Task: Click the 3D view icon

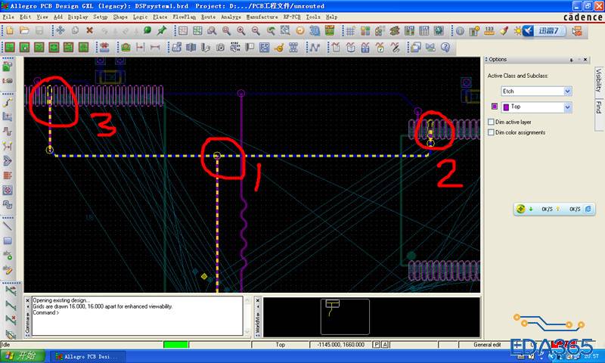Action: point(315,31)
